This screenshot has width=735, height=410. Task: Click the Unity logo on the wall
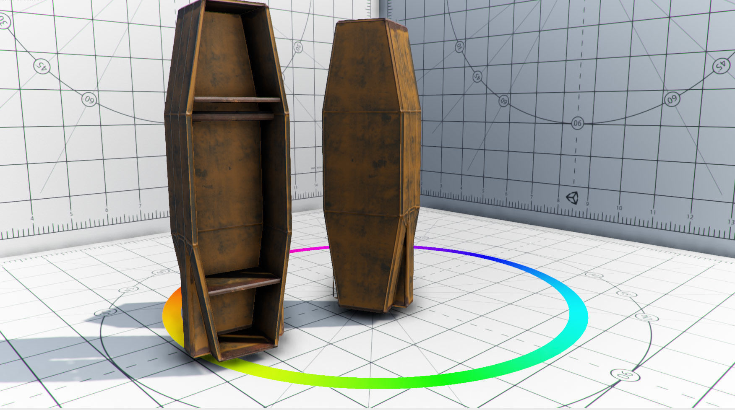coord(572,197)
